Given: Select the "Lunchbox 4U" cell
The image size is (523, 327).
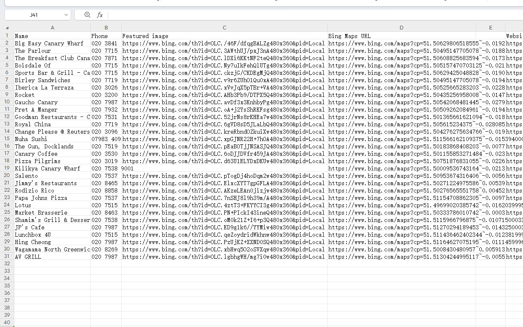Looking at the screenshot, I should coord(52,235).
